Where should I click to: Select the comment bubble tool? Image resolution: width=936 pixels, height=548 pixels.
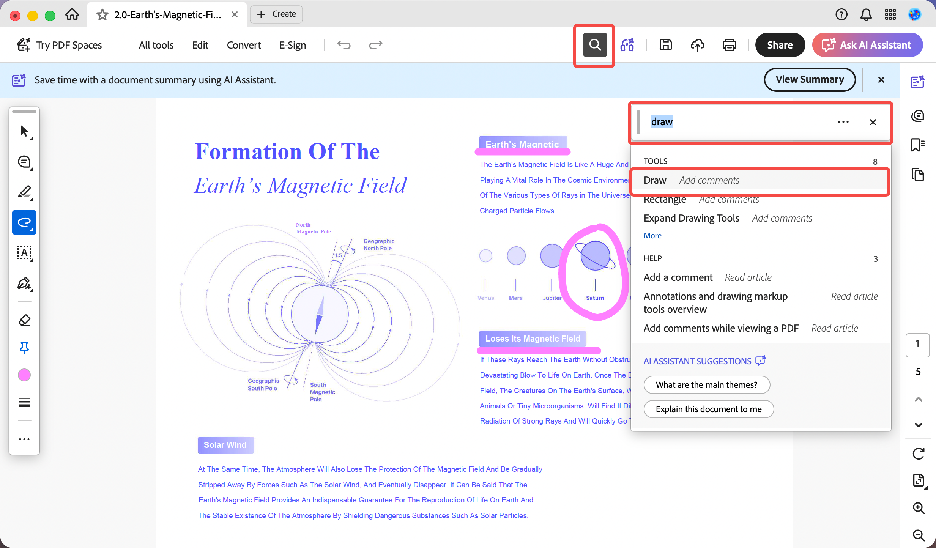pos(25,162)
